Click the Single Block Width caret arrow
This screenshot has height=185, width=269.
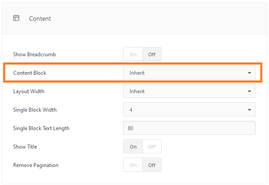point(250,110)
